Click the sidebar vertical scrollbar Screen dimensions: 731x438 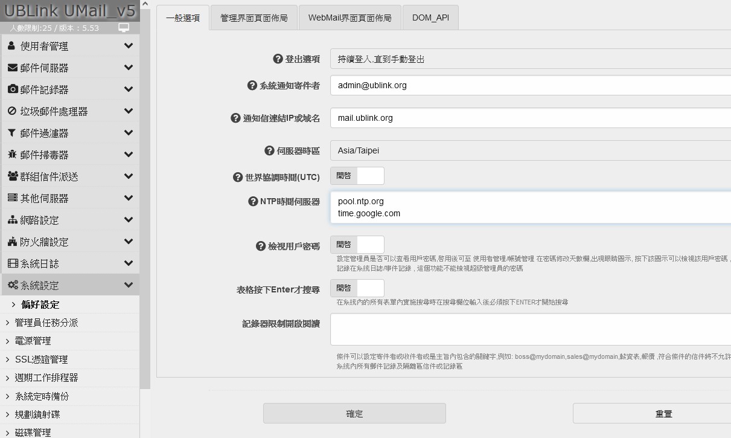145,181
